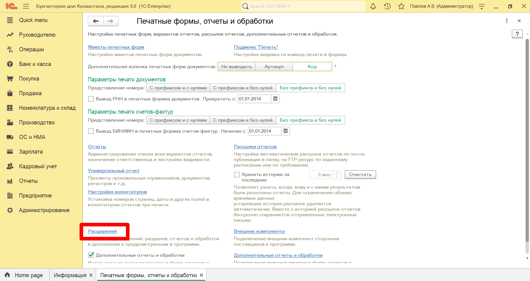
Task: Choose Без префикса и без нулей for счетов-фактур
Action: click(x=310, y=120)
